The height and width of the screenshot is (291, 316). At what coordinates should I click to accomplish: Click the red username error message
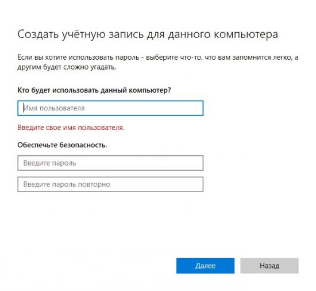click(x=71, y=128)
